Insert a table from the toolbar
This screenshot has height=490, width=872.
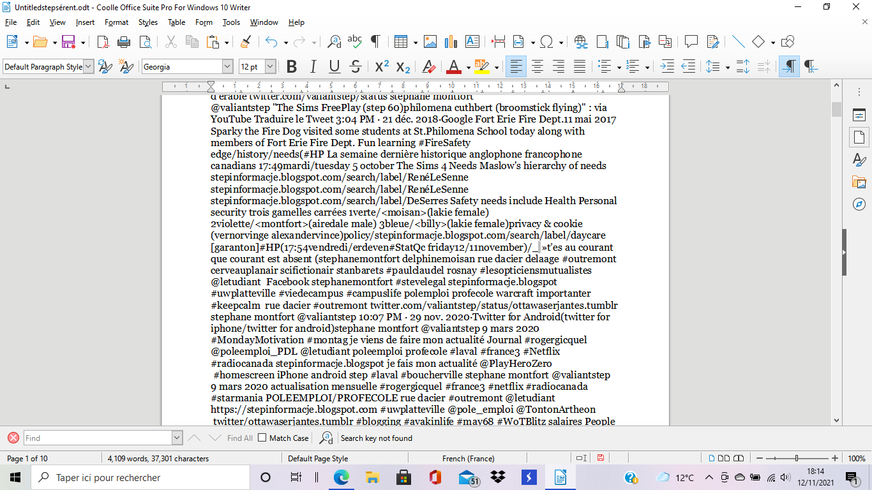(400, 42)
